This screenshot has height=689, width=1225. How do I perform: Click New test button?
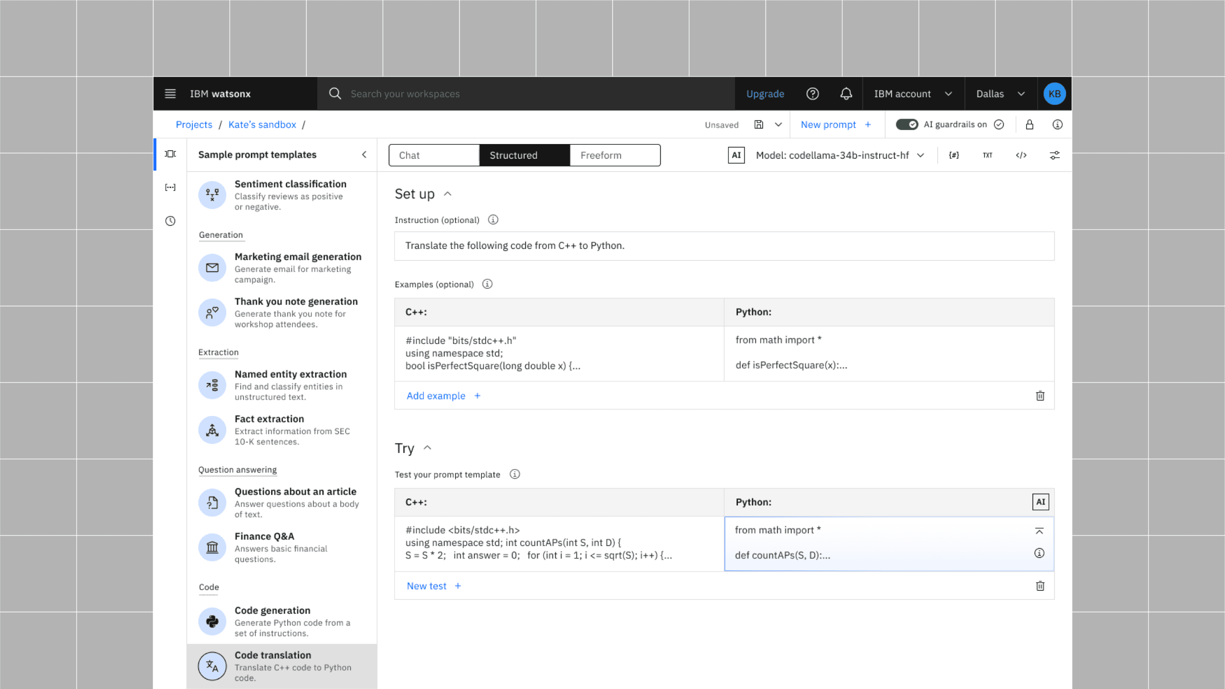pyautogui.click(x=434, y=586)
